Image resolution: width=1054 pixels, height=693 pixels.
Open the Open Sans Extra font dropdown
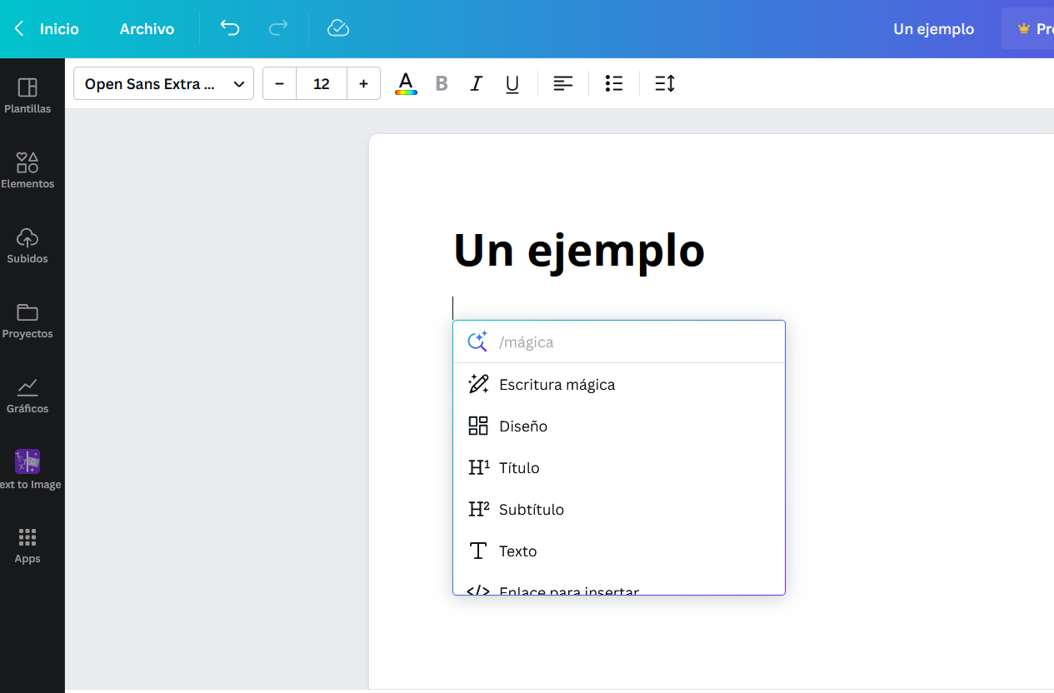click(x=163, y=83)
